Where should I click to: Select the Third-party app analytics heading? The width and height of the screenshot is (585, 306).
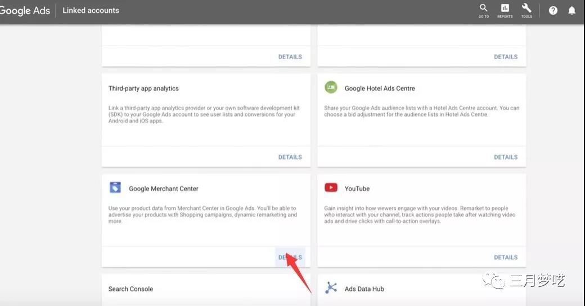[x=143, y=88]
